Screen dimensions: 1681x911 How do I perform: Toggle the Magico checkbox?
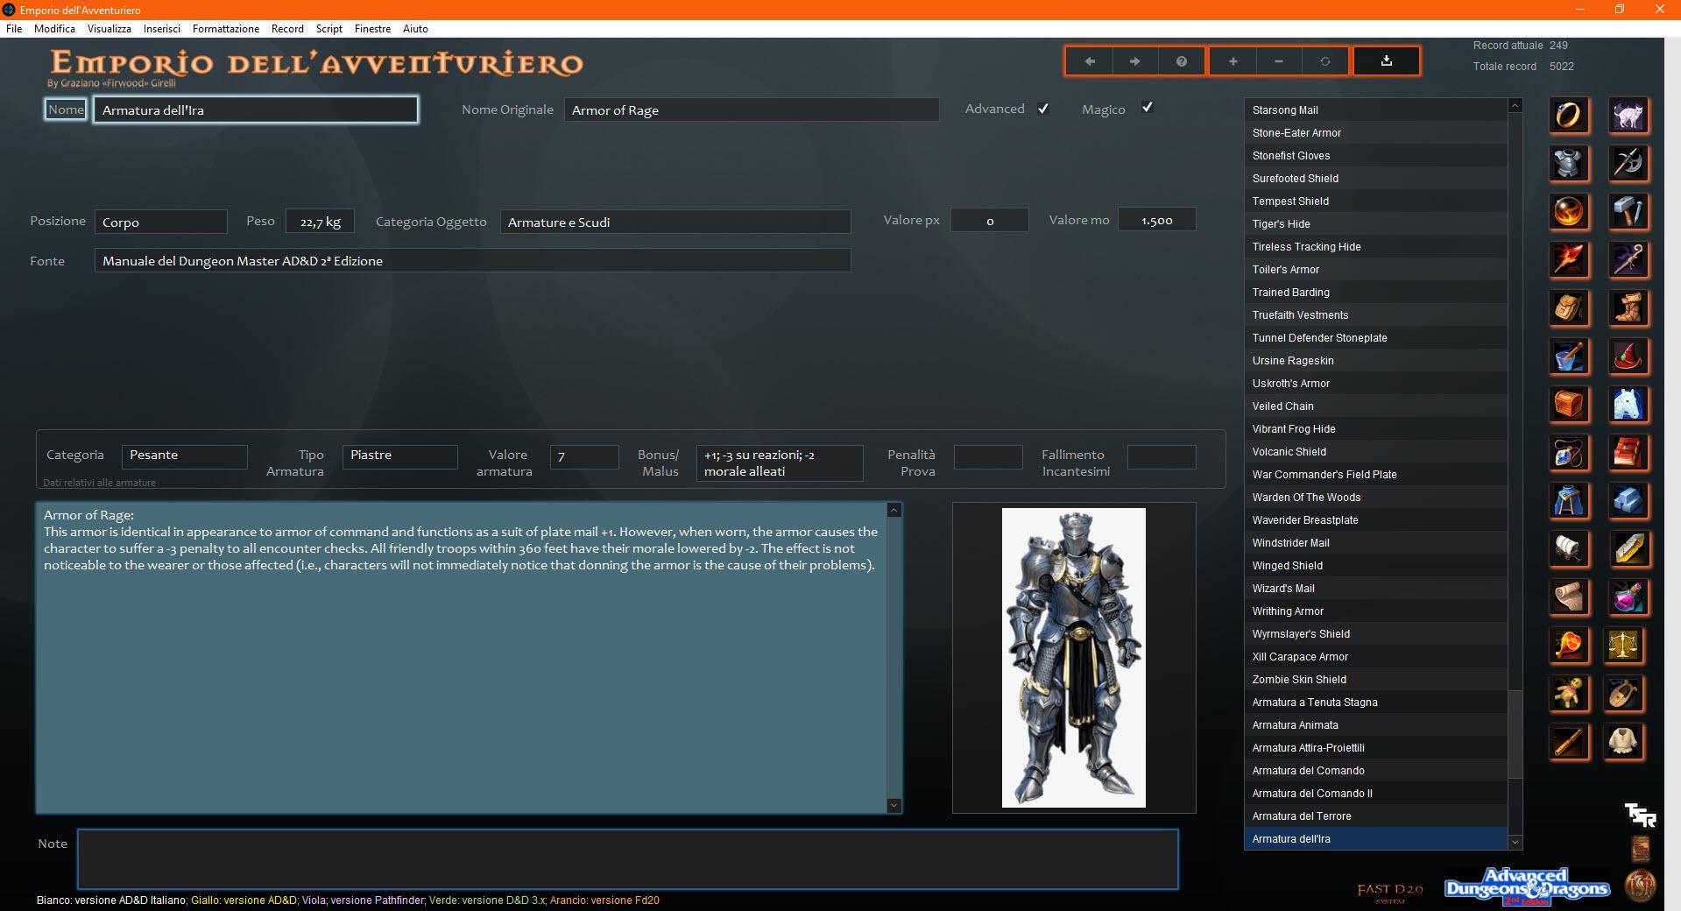(x=1147, y=108)
